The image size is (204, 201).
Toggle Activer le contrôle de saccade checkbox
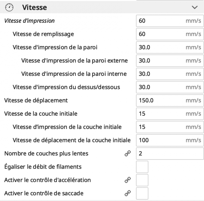pyautogui.click(x=142, y=193)
